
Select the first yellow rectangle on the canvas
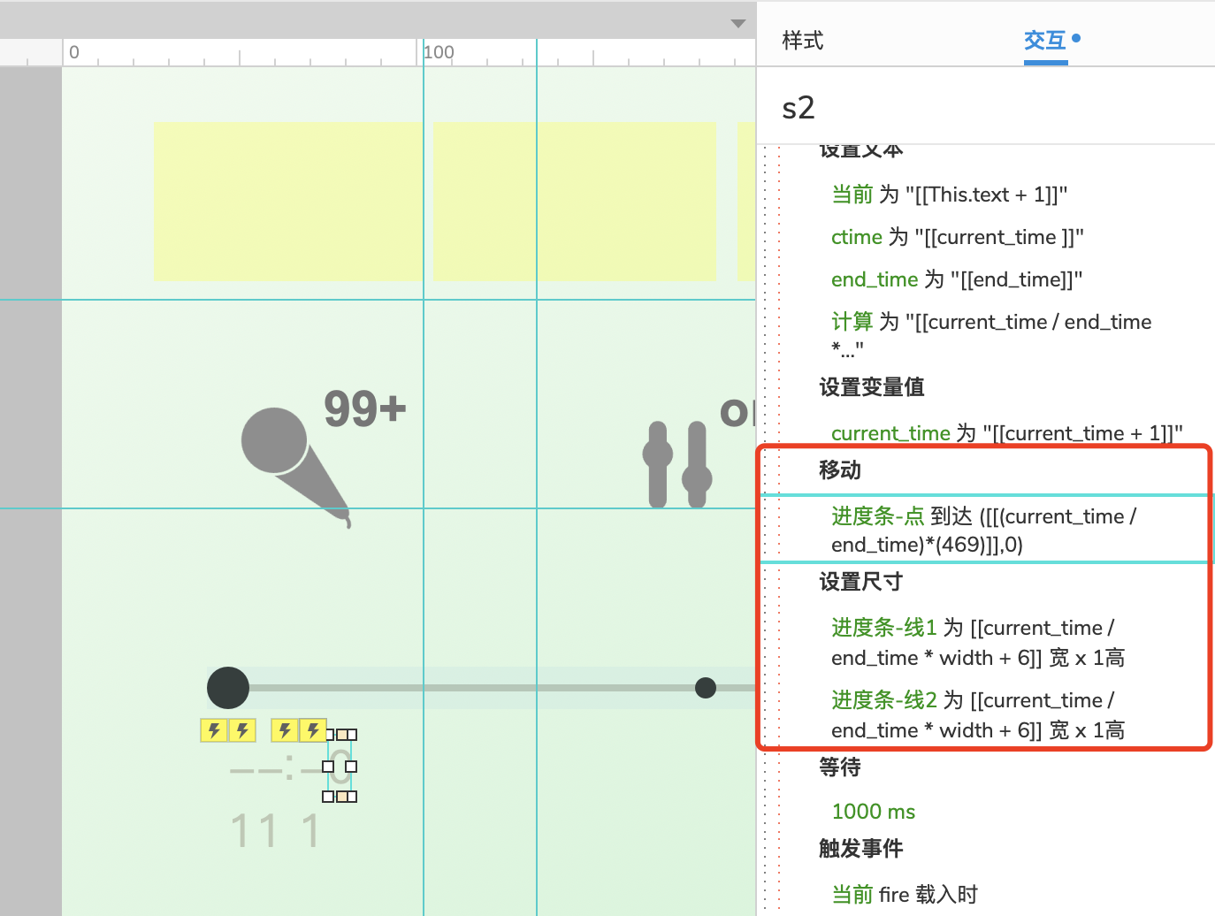click(x=288, y=202)
